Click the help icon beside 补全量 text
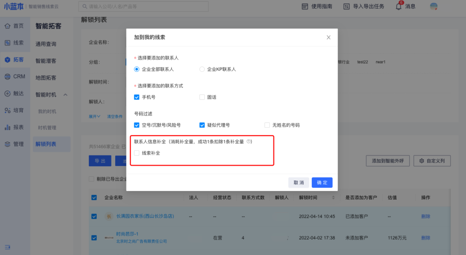The height and width of the screenshot is (255, 466). click(249, 141)
